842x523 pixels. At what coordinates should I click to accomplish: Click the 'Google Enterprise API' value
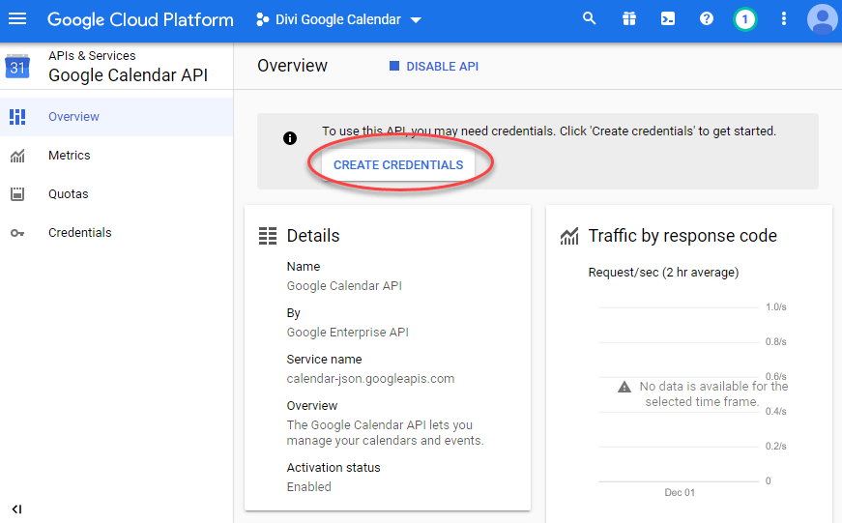(347, 333)
